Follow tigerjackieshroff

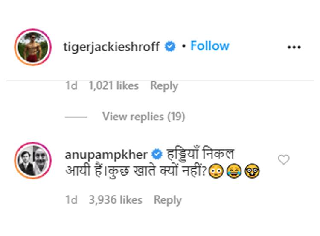(210, 46)
